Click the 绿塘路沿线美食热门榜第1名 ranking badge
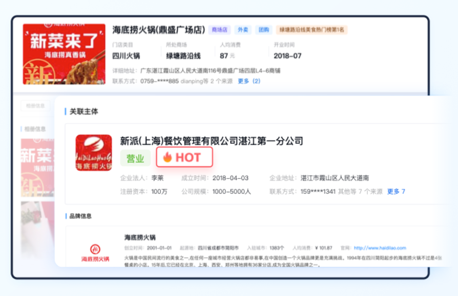 pyautogui.click(x=311, y=30)
